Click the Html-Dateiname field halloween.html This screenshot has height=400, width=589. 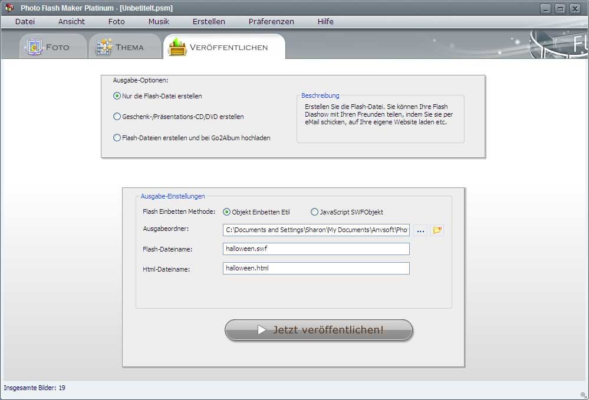[316, 268]
